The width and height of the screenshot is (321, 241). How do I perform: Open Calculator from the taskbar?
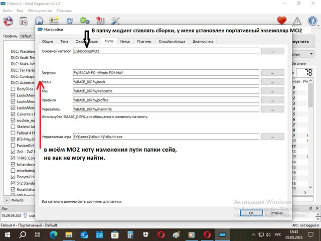[x=130, y=234]
